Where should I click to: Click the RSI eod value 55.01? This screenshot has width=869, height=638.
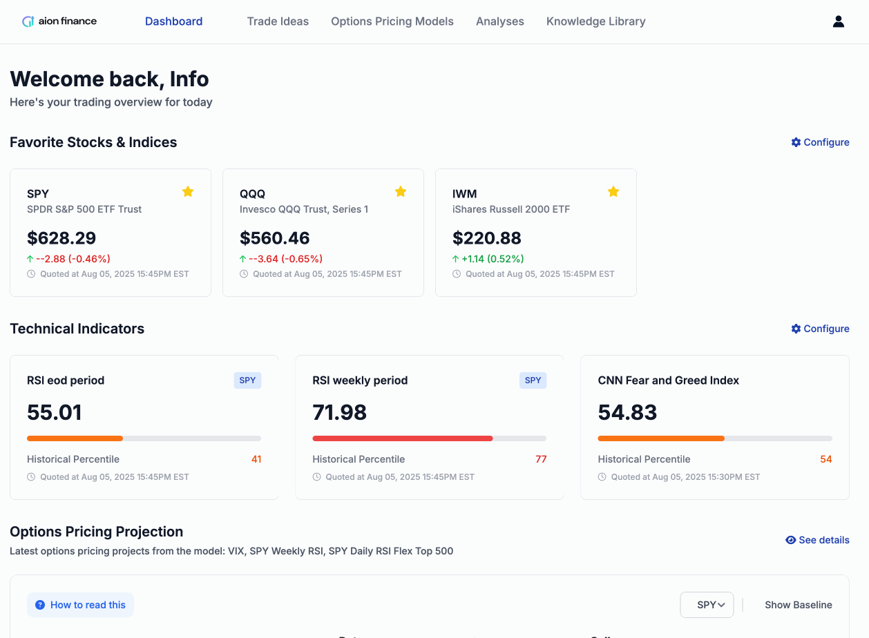(55, 412)
